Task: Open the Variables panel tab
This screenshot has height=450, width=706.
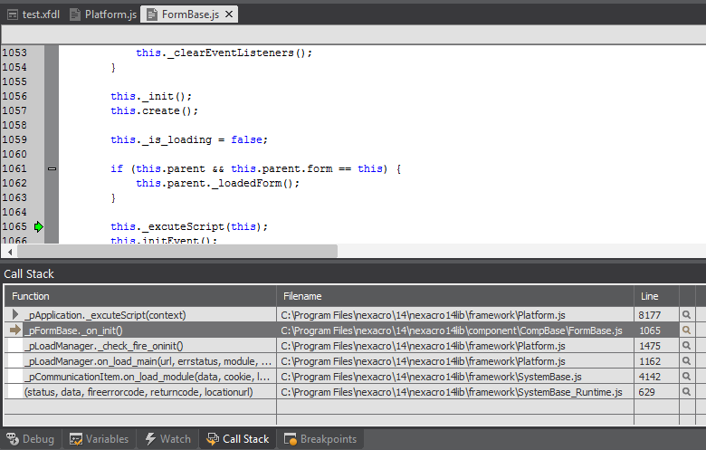Action: pyautogui.click(x=99, y=439)
